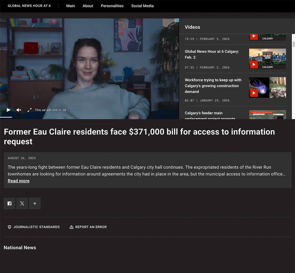Unmute the video player audio

coord(19,110)
